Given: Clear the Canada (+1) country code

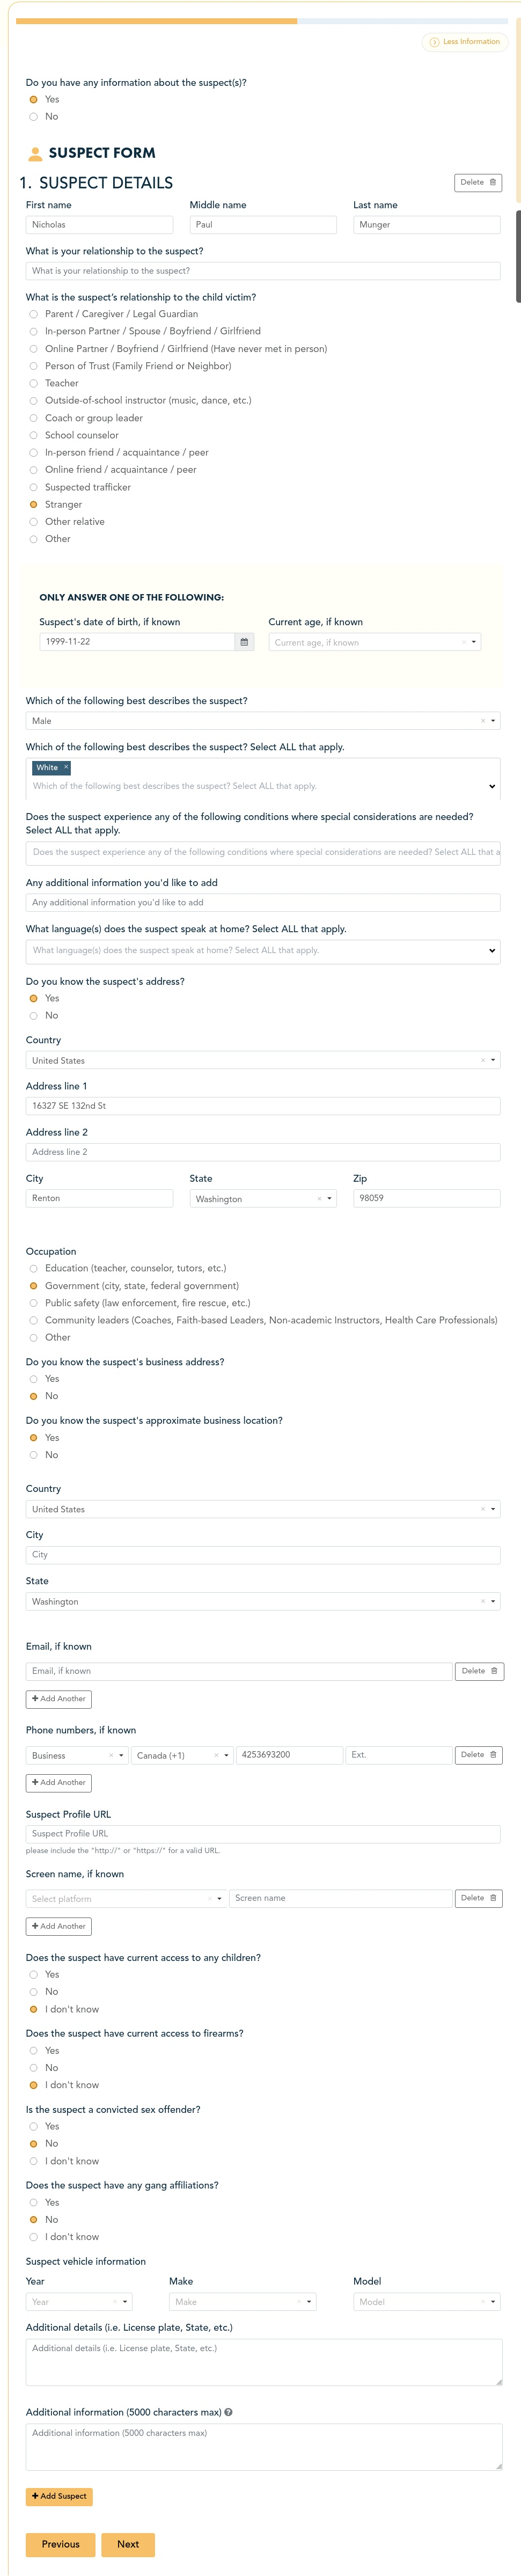Looking at the screenshot, I should (x=215, y=1755).
